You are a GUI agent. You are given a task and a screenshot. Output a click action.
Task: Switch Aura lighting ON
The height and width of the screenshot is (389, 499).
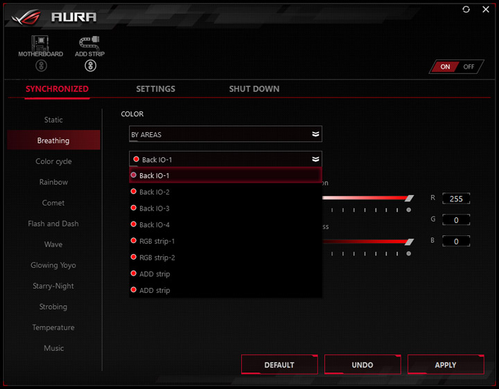(x=445, y=66)
